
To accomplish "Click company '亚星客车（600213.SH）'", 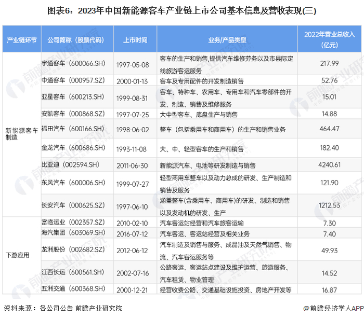I will tap(73, 97).
